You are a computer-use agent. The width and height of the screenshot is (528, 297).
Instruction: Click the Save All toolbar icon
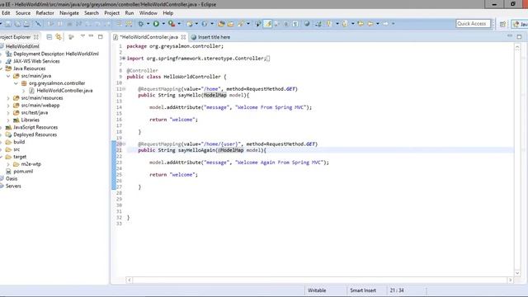[17, 24]
